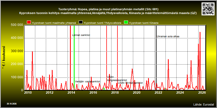This screenshot has height=108, width=217.
Task: Click legend label 'Kyproksen tuonti maailmalta yhteensä'
Action: pyautogui.click(x=54, y=23)
